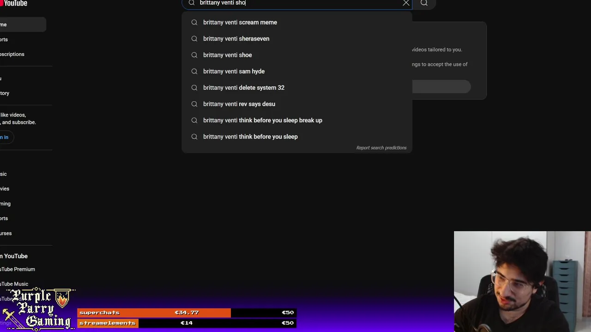Click the streamer webcam overlay
The width and height of the screenshot is (591, 332).
(522, 281)
